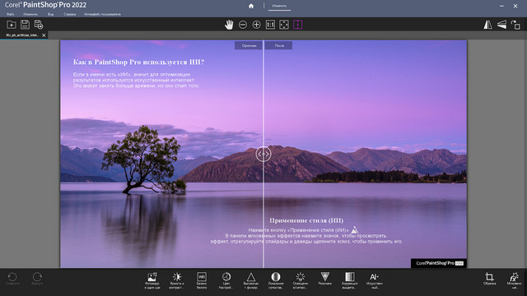Select the RU_ph_artificial_intel document tab
The height and width of the screenshot is (296, 527).
(22, 35)
